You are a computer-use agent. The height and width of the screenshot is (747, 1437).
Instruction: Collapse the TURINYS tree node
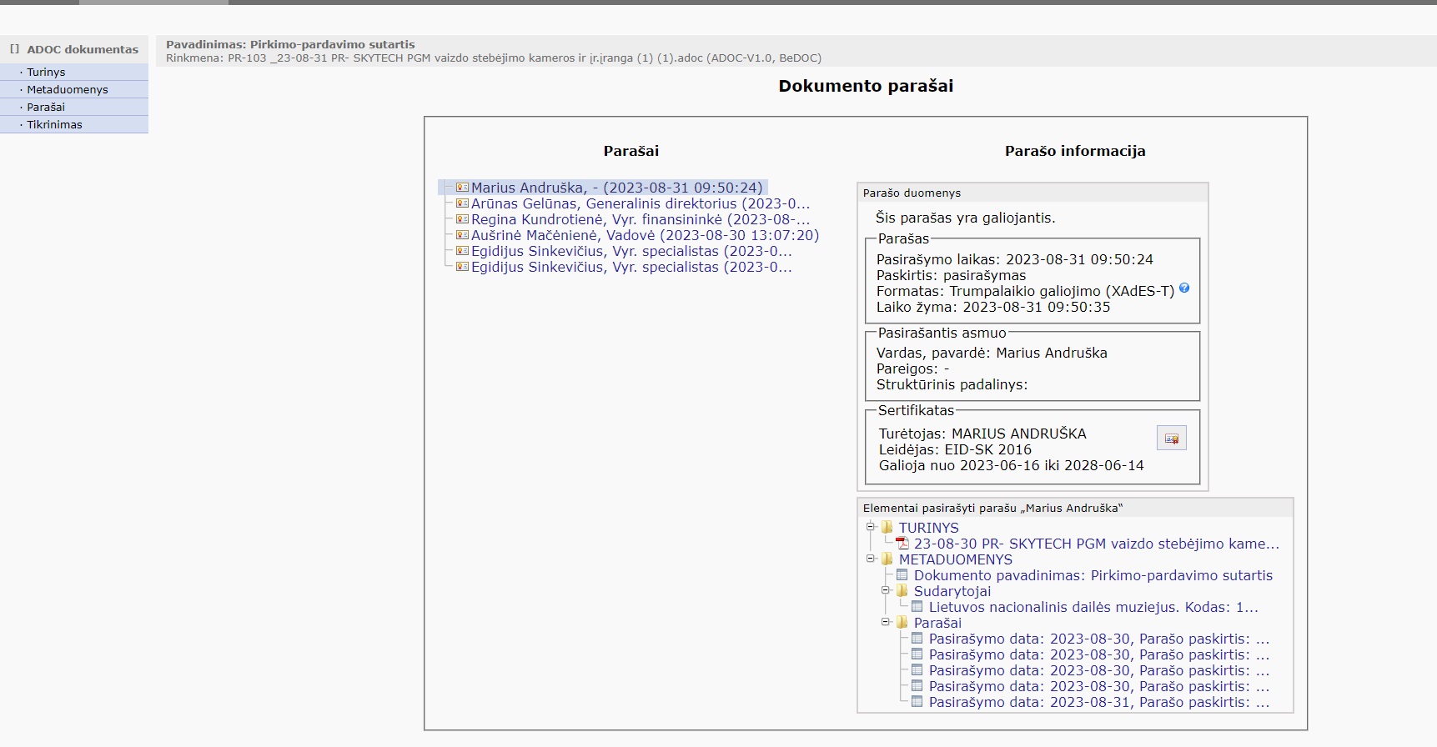point(871,527)
